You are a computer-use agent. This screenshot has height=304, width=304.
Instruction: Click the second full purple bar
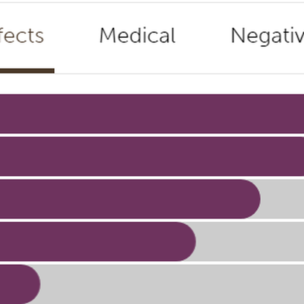(x=152, y=156)
